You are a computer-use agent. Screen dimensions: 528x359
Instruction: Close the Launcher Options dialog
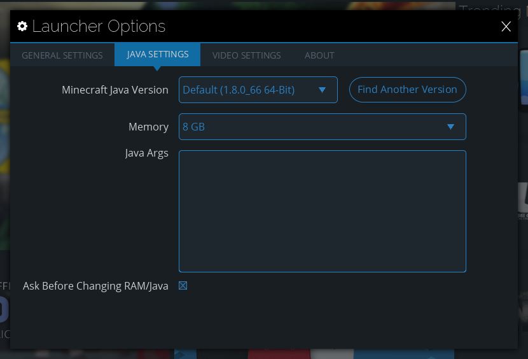click(506, 26)
